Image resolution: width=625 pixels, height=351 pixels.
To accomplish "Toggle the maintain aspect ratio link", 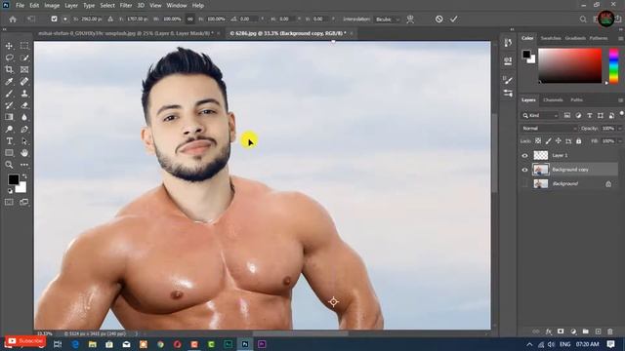I will [190, 19].
